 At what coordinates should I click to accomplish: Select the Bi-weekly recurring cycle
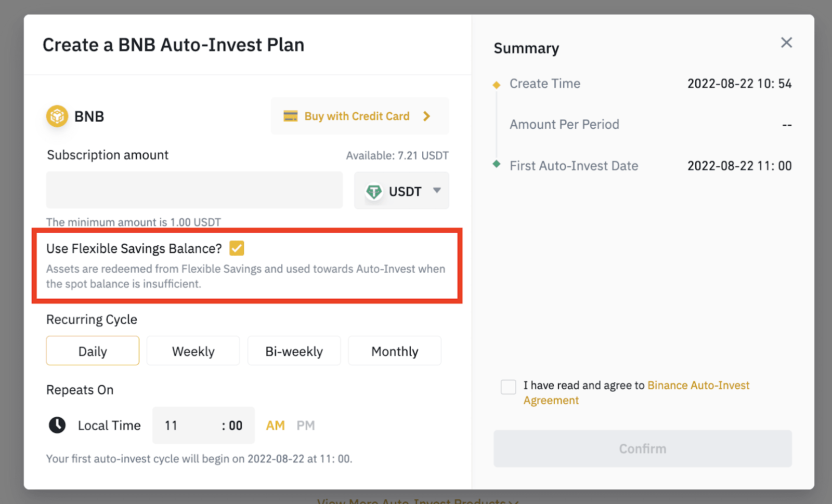[x=294, y=351]
